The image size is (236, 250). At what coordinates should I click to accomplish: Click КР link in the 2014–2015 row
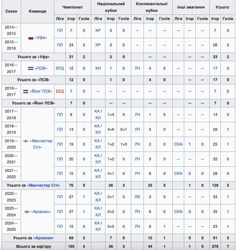pyautogui.click(x=98, y=30)
